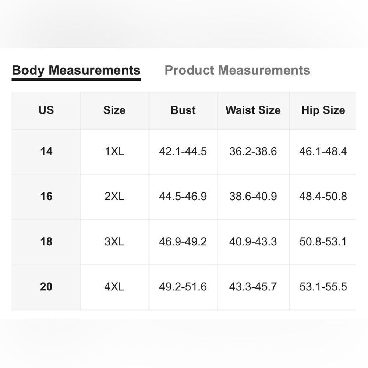
Task: Click the Waist Size column header
Action: tap(253, 110)
